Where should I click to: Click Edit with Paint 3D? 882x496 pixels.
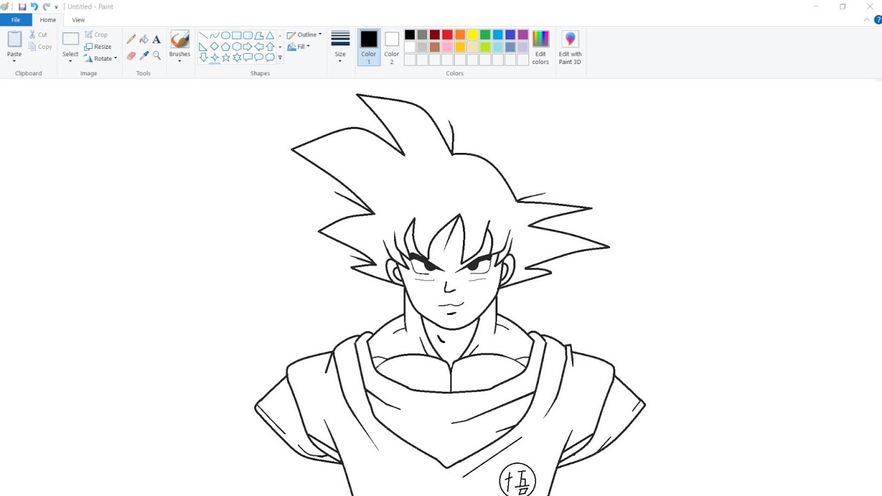point(570,48)
